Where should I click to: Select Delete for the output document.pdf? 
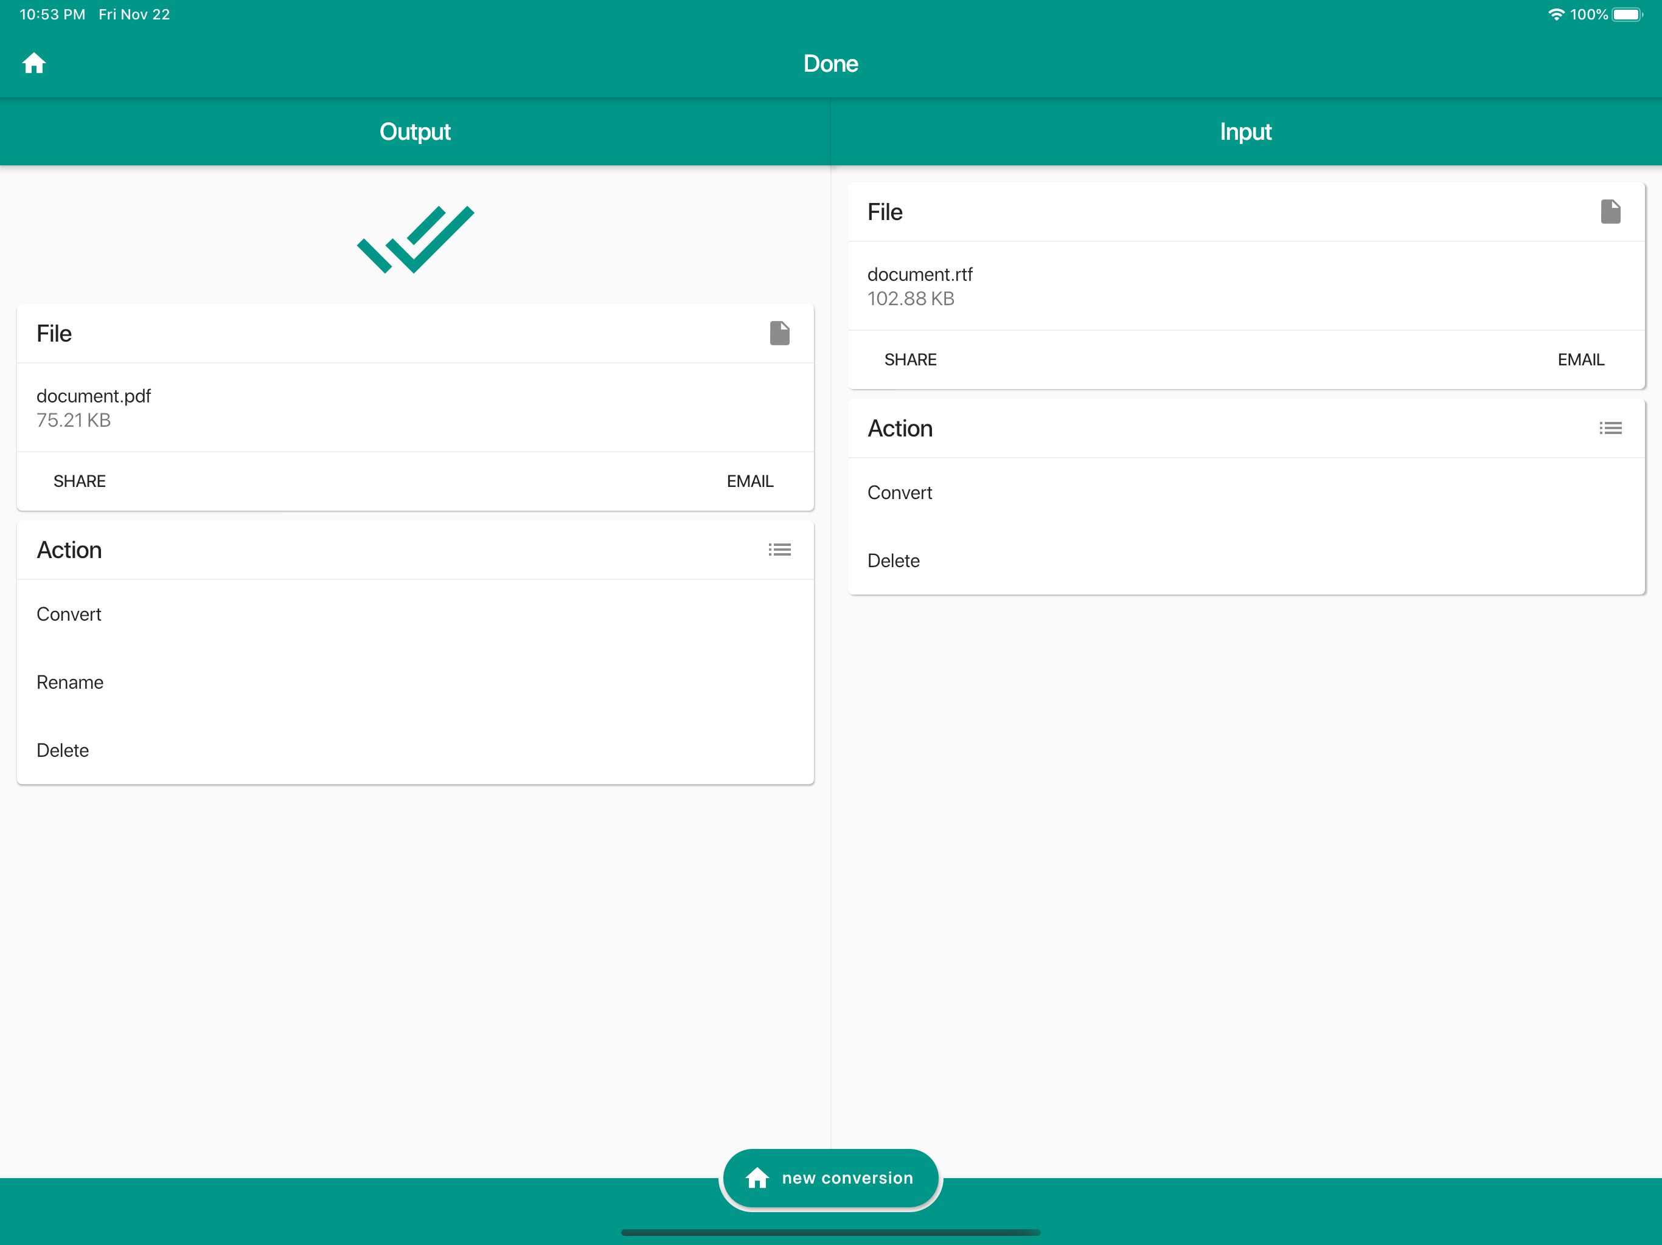pos(63,750)
